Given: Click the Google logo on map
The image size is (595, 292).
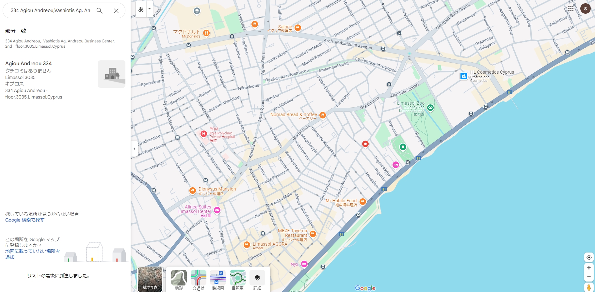Looking at the screenshot, I should tap(365, 288).
